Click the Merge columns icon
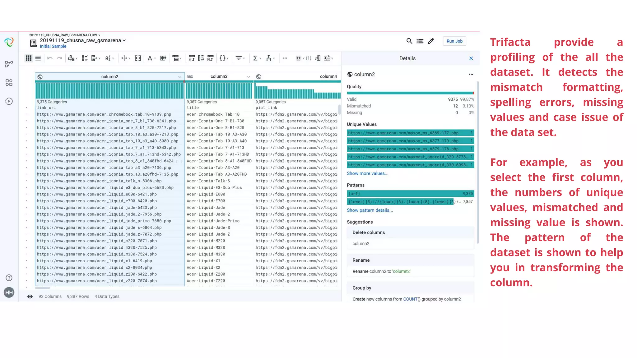 point(138,58)
